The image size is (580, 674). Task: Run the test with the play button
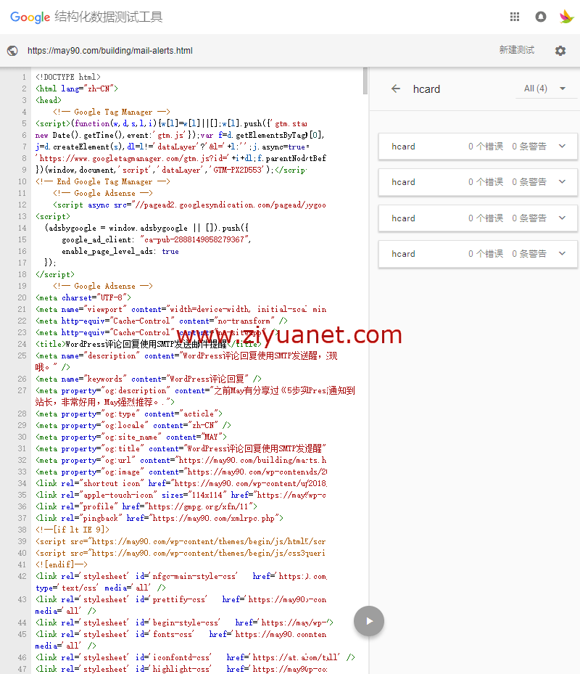click(x=369, y=621)
